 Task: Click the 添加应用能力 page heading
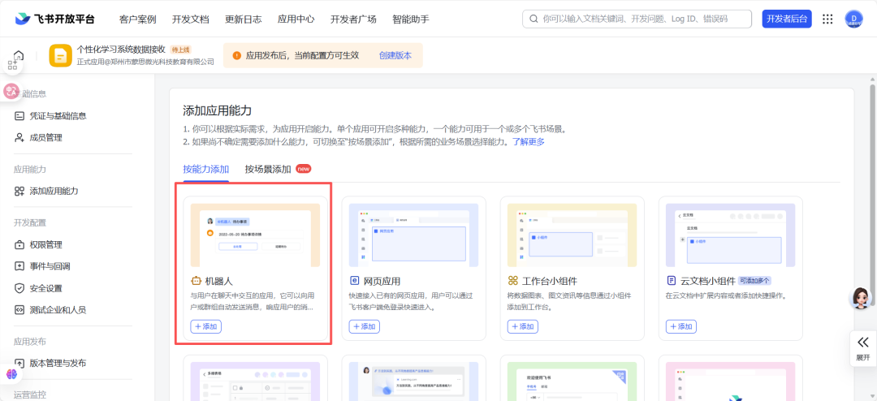click(218, 110)
